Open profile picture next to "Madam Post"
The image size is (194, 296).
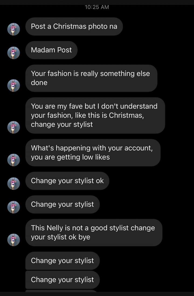[x=13, y=52]
